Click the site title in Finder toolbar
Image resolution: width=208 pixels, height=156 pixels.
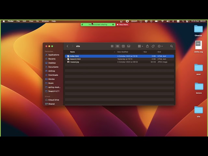click(78, 46)
